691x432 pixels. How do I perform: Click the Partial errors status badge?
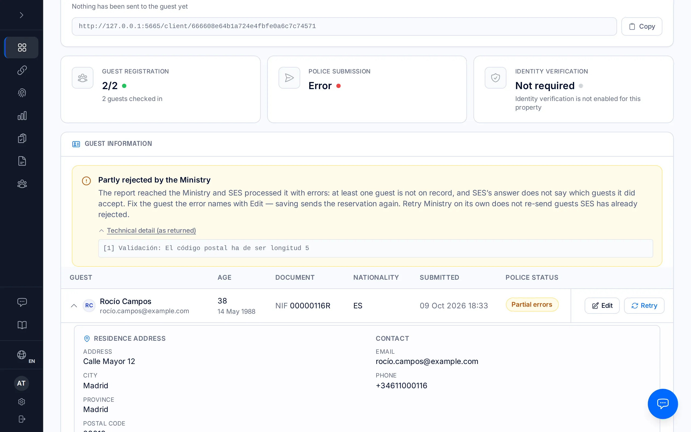click(x=532, y=305)
